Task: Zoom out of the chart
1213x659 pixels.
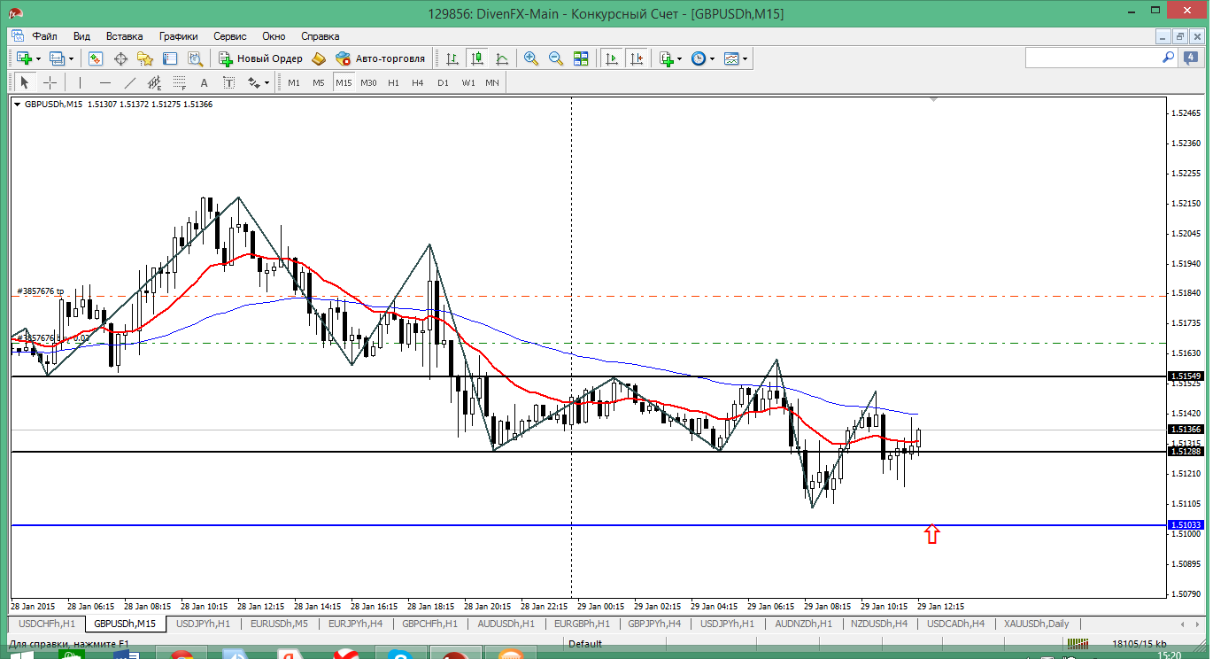Action: point(556,58)
